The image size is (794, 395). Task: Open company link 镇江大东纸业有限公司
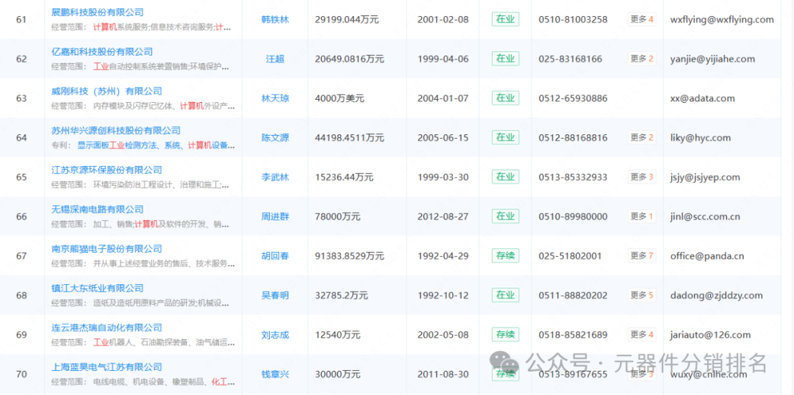(97, 289)
